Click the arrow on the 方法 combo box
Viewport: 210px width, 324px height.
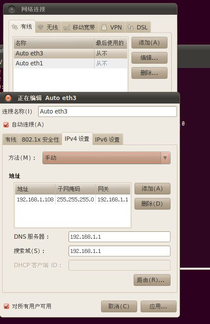(x=165, y=158)
